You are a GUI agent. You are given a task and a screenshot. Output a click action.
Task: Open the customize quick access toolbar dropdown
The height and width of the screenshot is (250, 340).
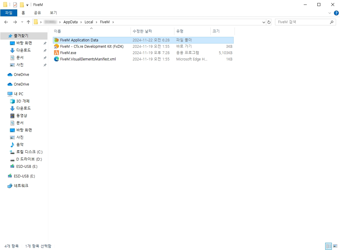click(27, 5)
